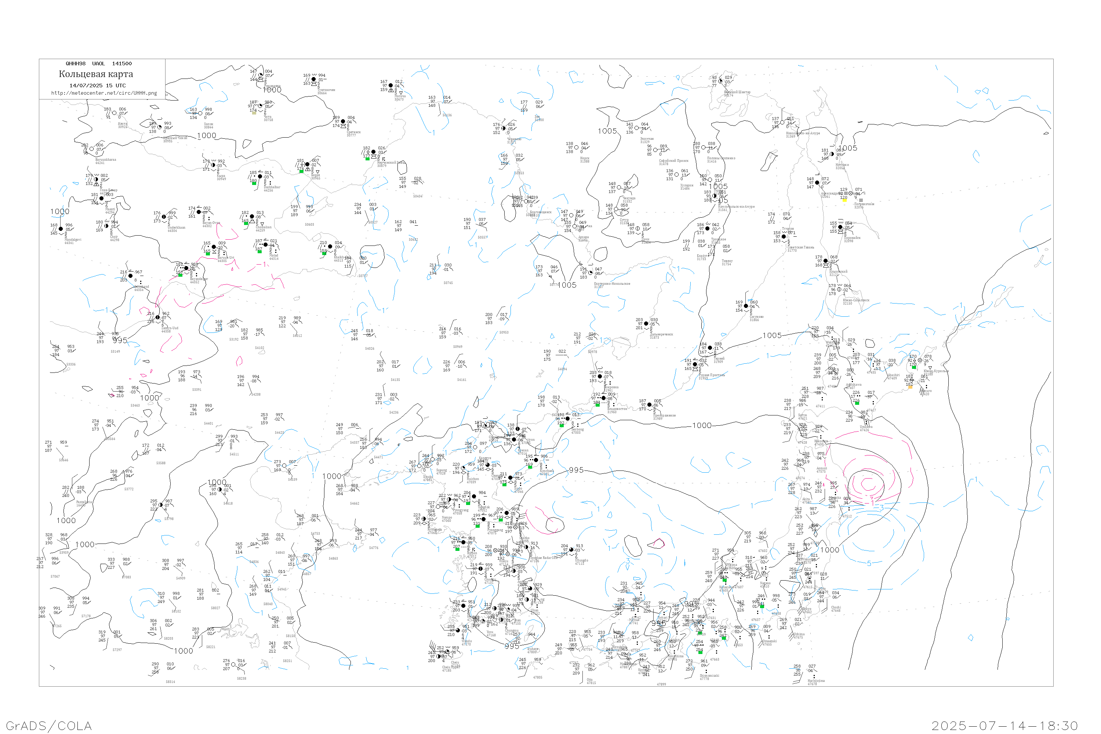Click the green square at Dashbalbar station
1101x734 pixels.
coord(254,183)
